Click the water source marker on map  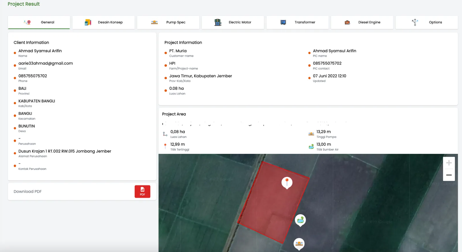(300, 220)
